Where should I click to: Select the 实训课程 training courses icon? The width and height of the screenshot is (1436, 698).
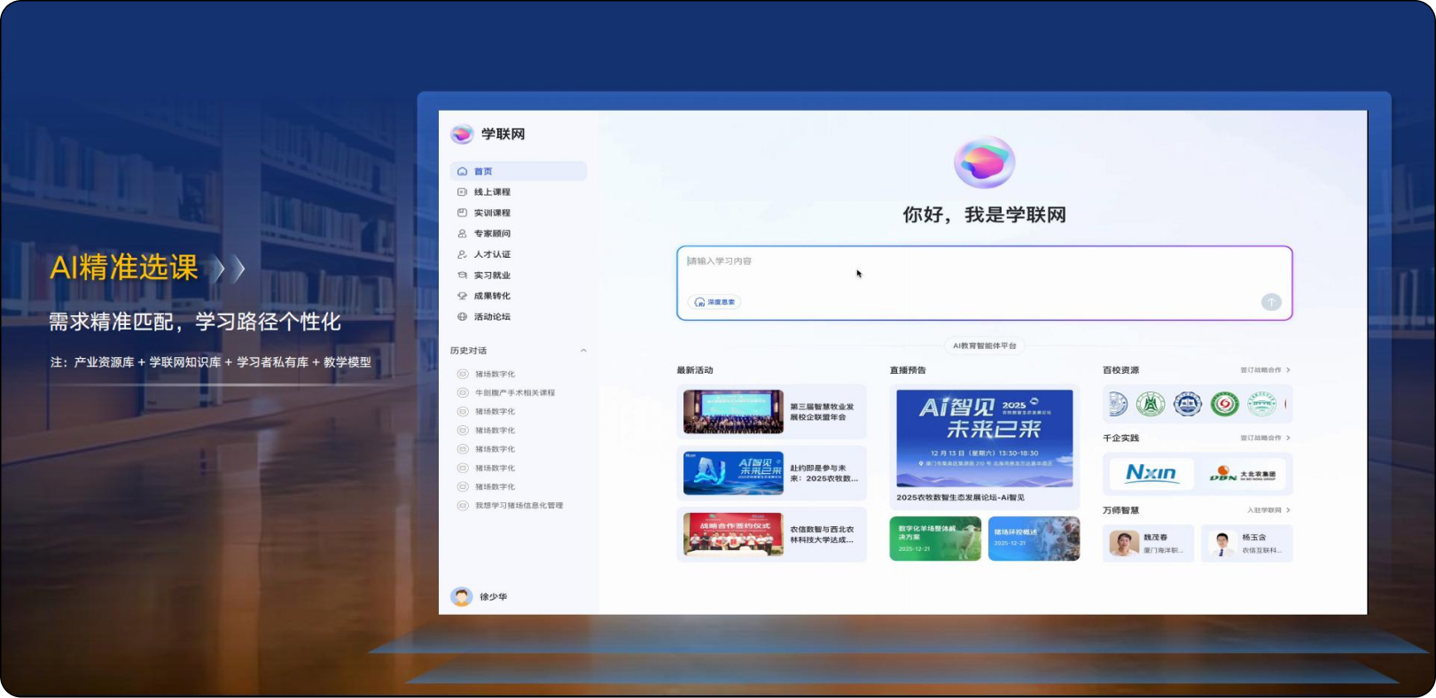pos(462,213)
